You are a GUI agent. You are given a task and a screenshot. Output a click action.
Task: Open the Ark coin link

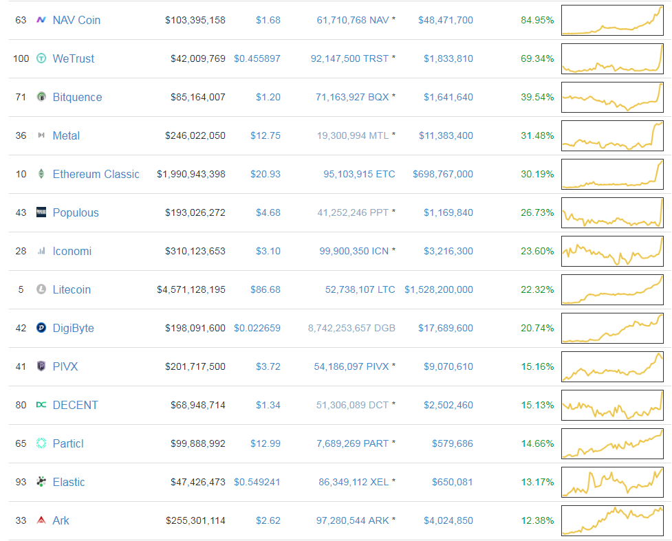click(x=61, y=521)
